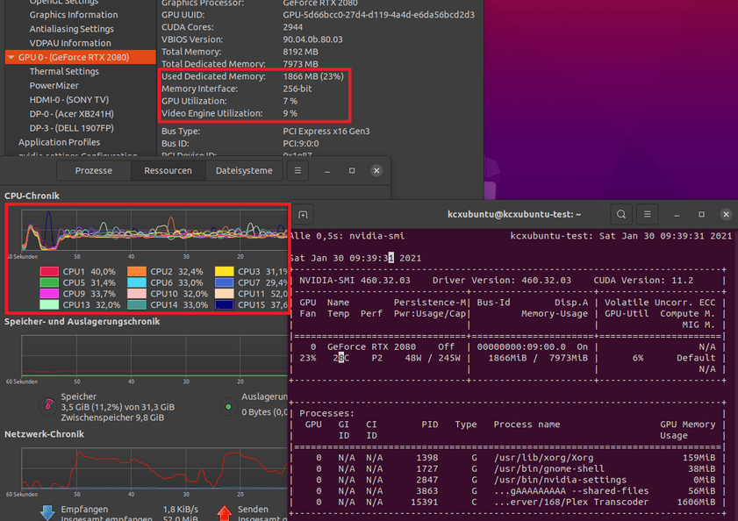Collapse the GPU 0 GeForce RTX 2080 tree
This screenshot has width=738, height=521.
(11, 57)
